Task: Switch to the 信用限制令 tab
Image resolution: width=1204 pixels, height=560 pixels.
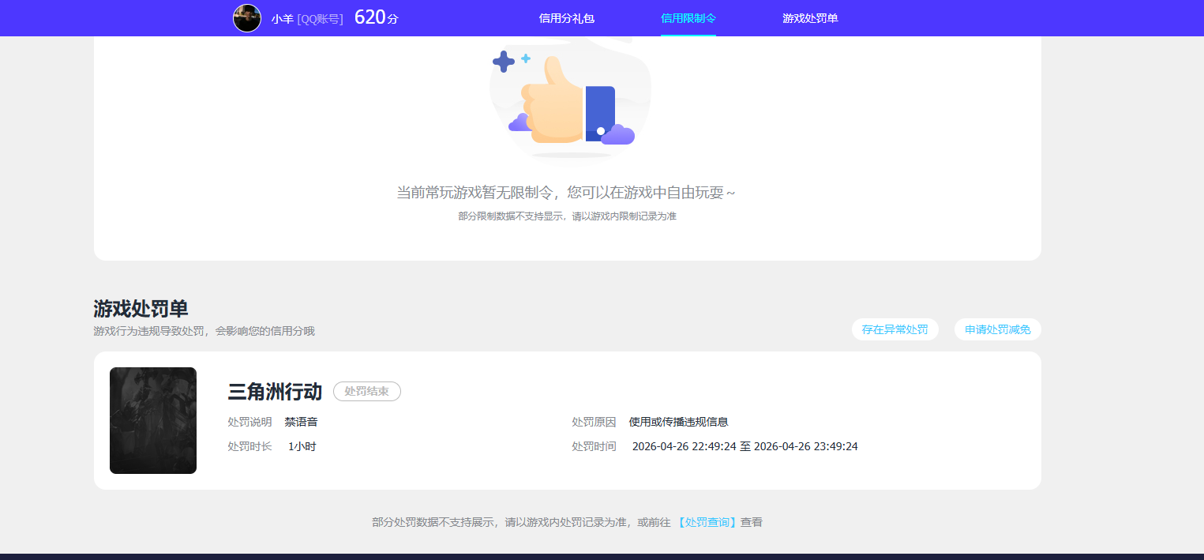Action: (688, 18)
